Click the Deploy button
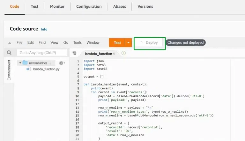This screenshot has width=245, height=141. tap(149, 42)
